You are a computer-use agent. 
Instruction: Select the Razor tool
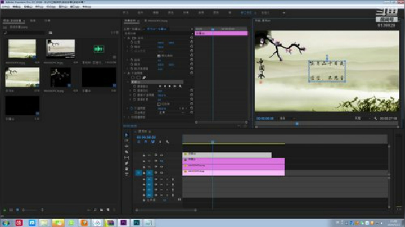coord(127,152)
